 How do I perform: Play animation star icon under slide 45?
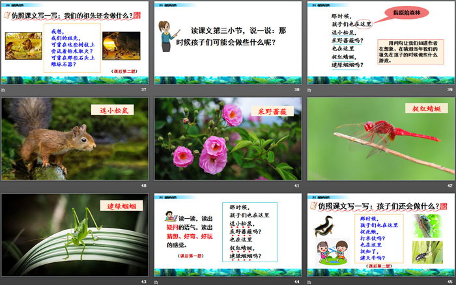(x=309, y=282)
